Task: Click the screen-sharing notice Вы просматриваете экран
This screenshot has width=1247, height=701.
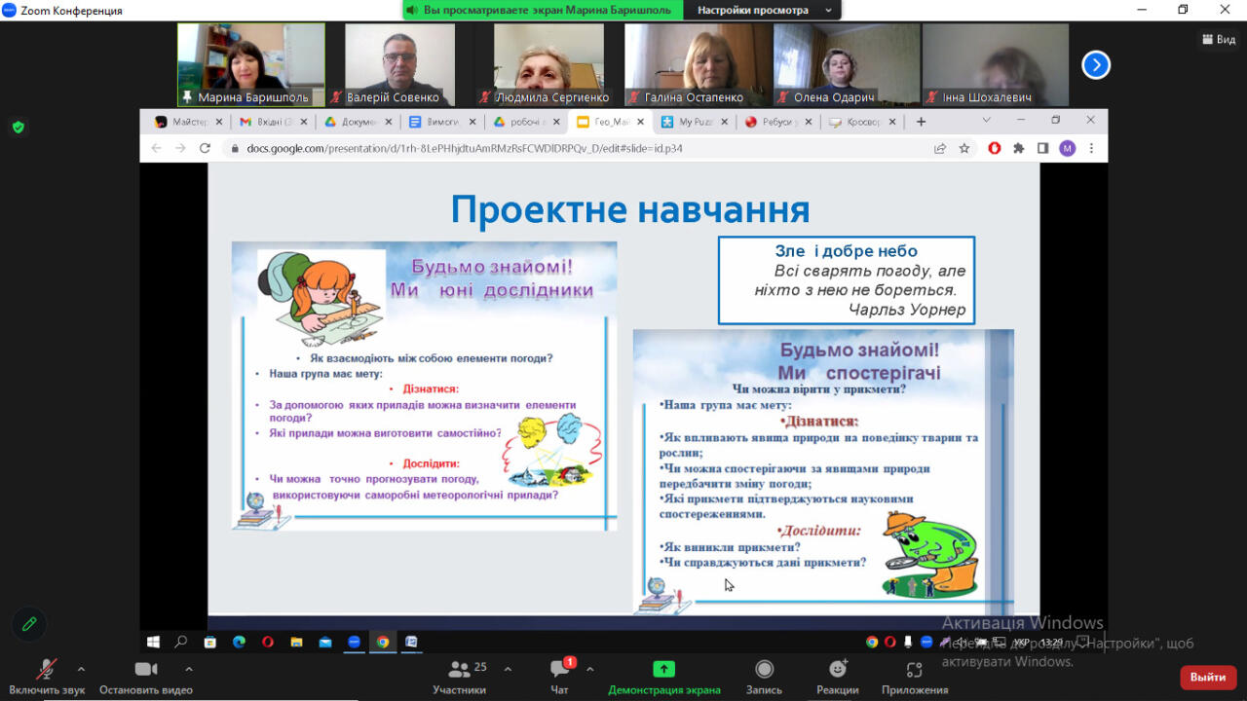Action: tap(545, 10)
